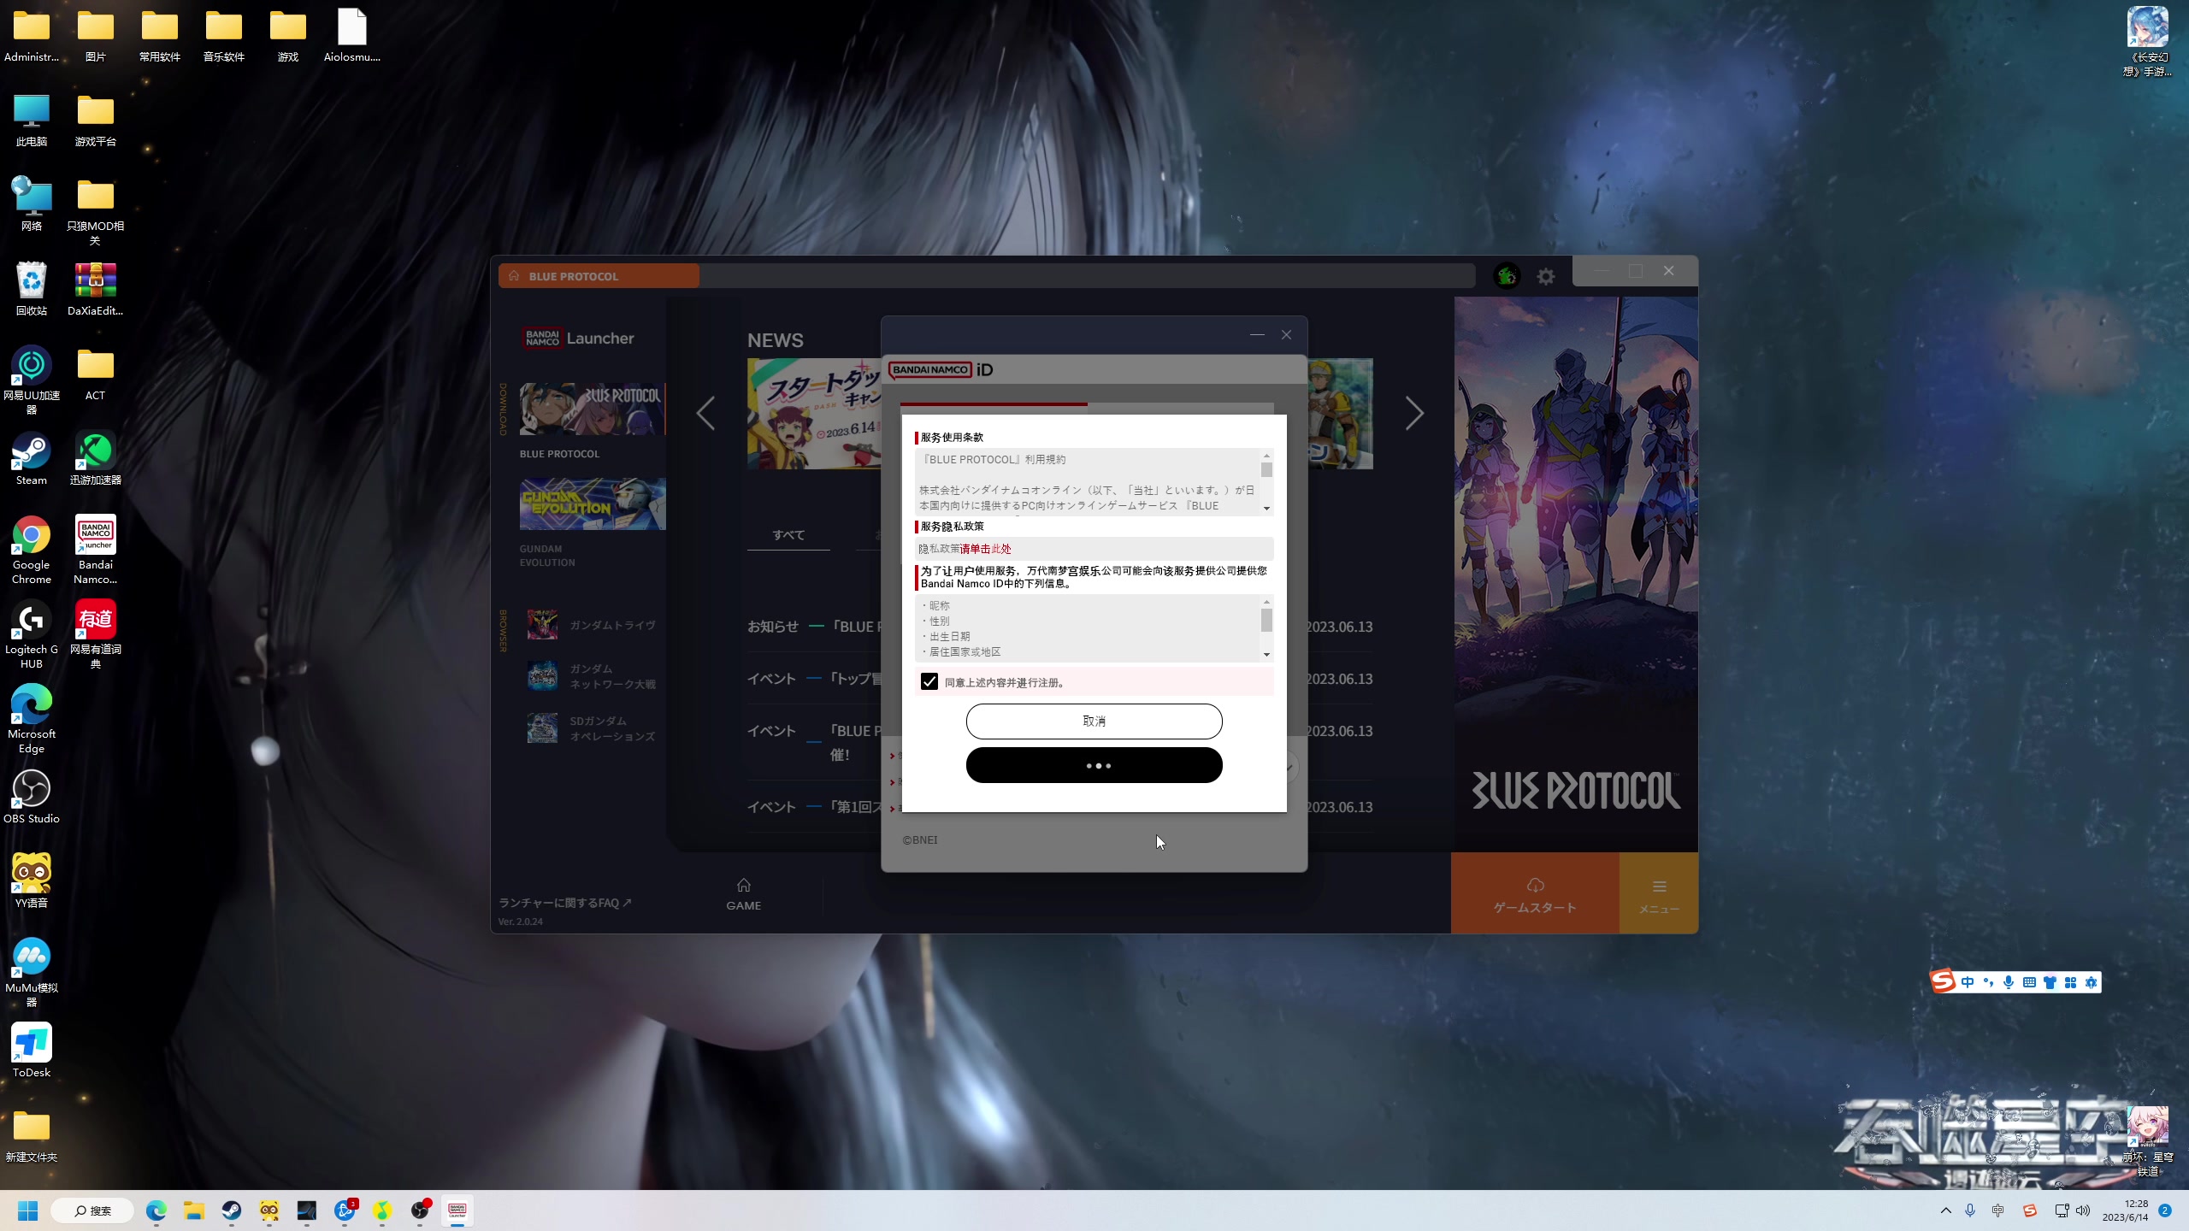The width and height of the screenshot is (2189, 1231).
Task: Select GUNDAM EVOLUTION game thumbnail
Action: point(592,504)
